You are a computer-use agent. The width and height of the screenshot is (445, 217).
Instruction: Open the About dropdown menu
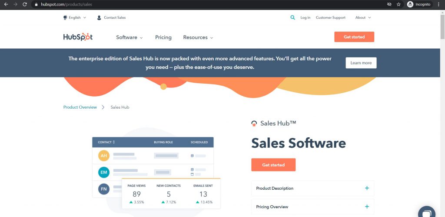(x=363, y=18)
